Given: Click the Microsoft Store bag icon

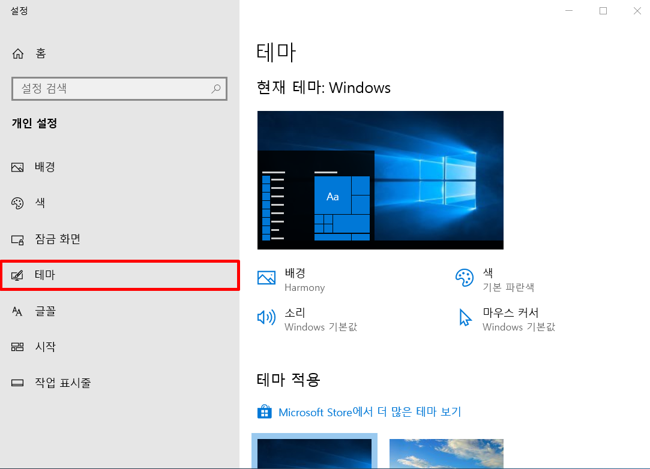Looking at the screenshot, I should [x=265, y=412].
